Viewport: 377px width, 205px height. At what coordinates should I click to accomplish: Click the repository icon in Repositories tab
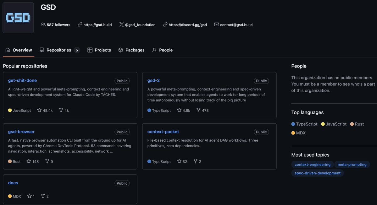(x=42, y=50)
